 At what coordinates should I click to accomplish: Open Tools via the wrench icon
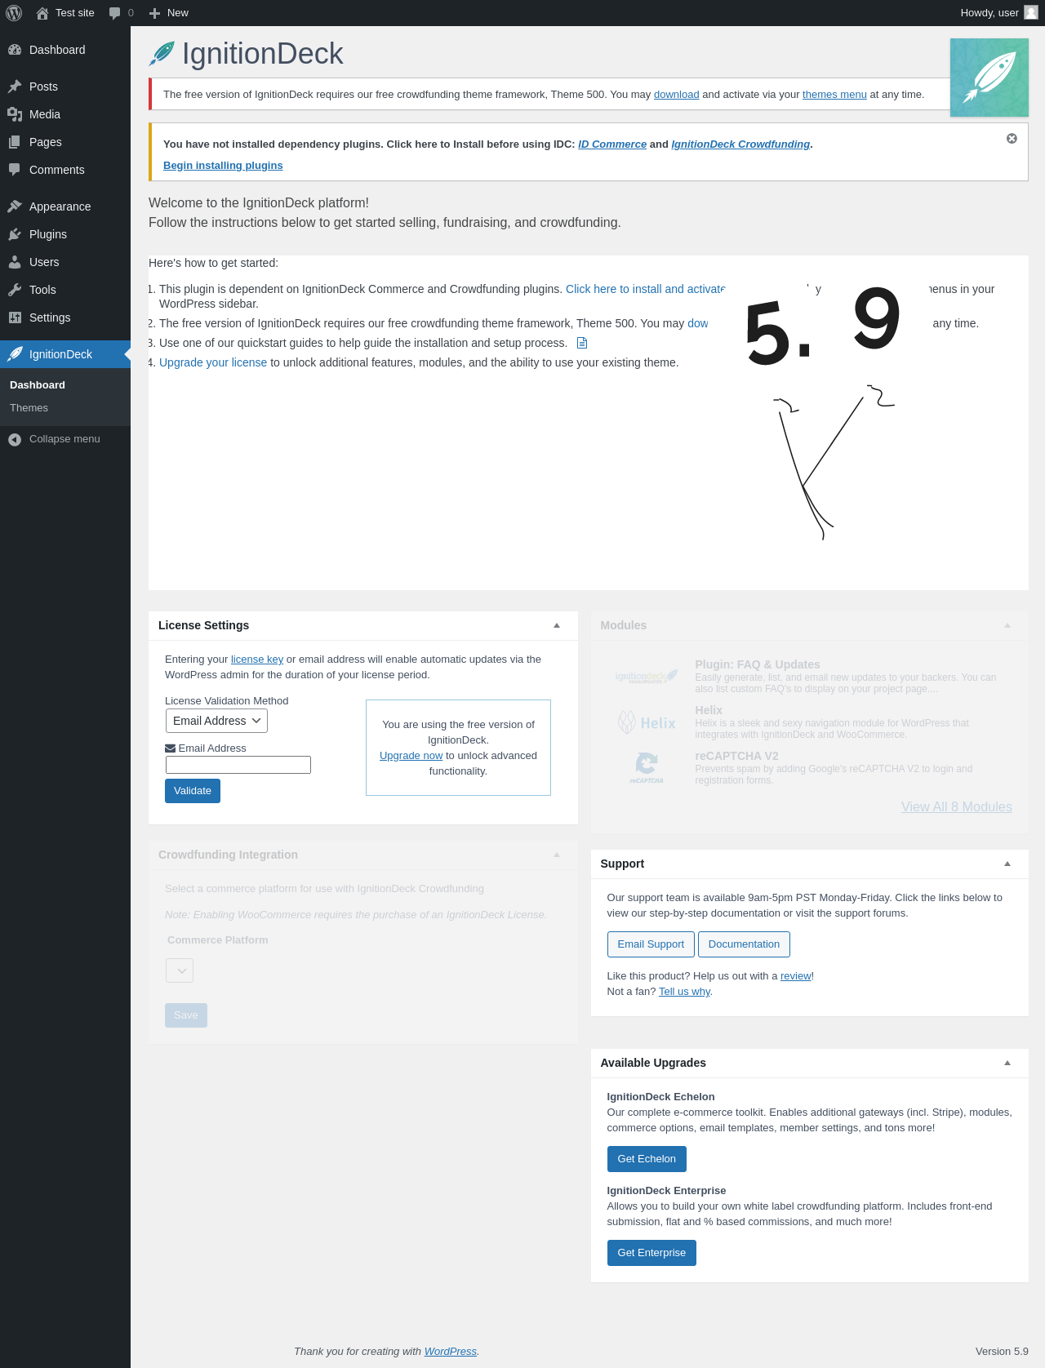pyautogui.click(x=15, y=290)
